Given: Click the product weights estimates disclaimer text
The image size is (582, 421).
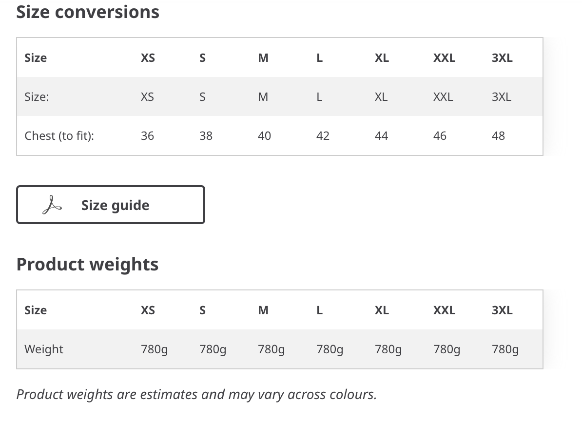Looking at the screenshot, I should pos(197,395).
